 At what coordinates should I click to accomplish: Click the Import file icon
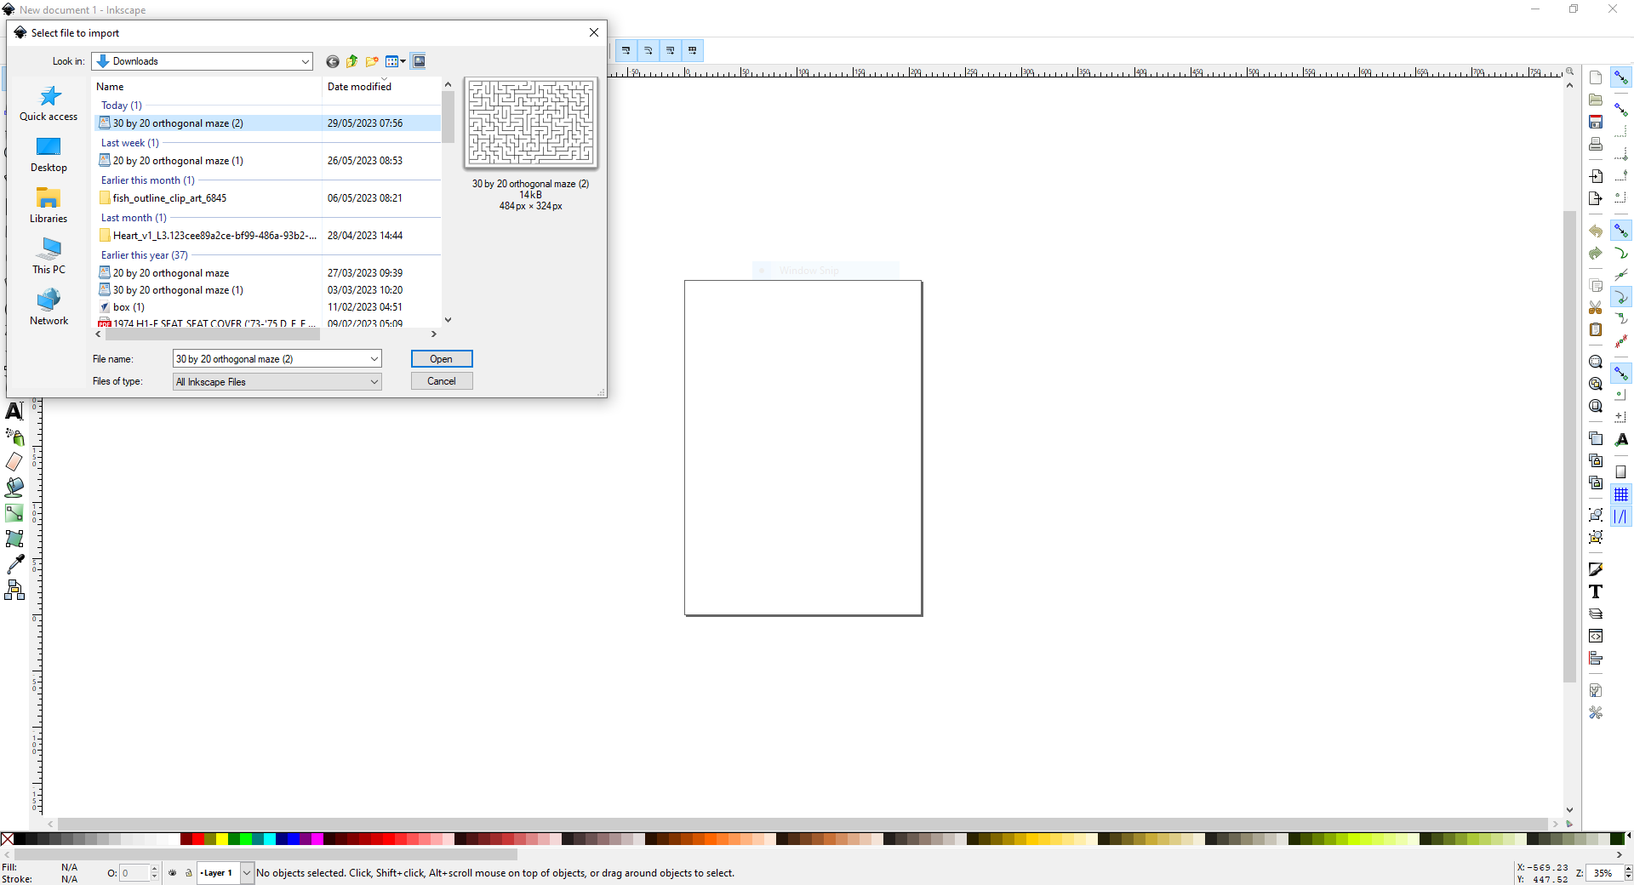pyautogui.click(x=1596, y=176)
